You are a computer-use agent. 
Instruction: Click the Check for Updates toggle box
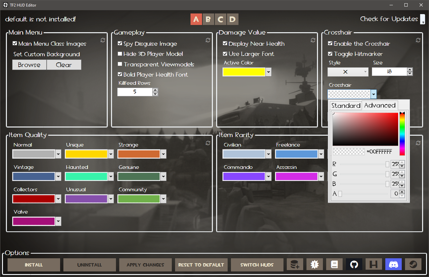coord(422,19)
